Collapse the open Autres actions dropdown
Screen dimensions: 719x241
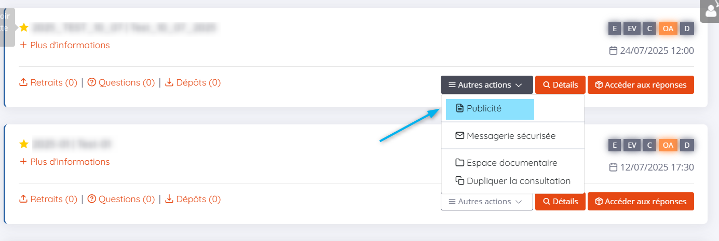coord(486,84)
